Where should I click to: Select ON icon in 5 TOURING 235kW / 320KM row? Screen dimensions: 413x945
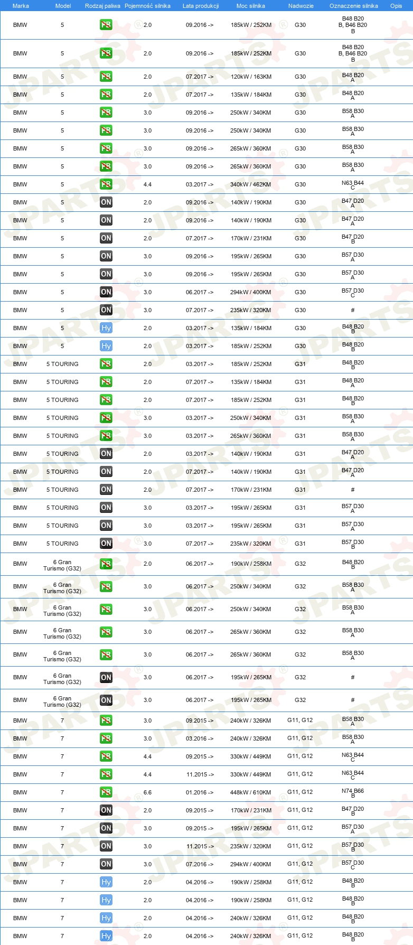(x=106, y=544)
